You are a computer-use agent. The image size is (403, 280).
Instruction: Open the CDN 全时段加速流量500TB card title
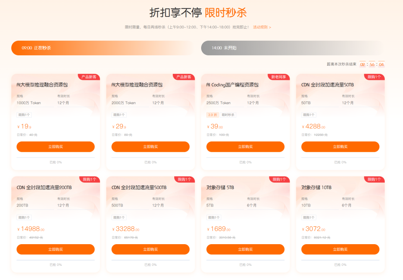139,187
